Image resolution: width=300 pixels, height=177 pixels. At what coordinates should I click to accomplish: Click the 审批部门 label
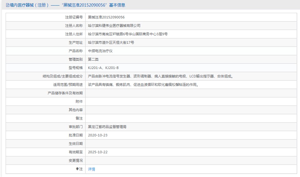[x=76, y=127]
